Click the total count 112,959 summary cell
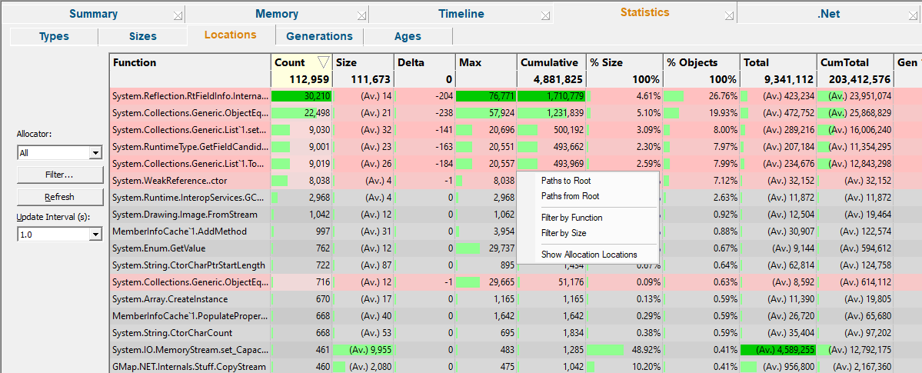922x373 pixels. click(301, 79)
